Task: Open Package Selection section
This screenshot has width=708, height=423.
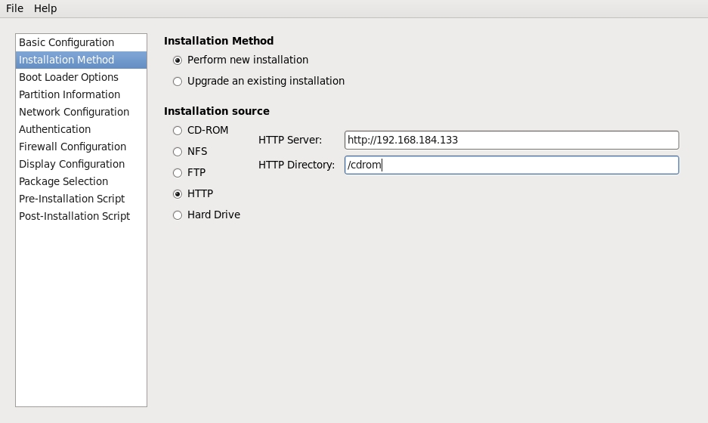Action: [82, 181]
